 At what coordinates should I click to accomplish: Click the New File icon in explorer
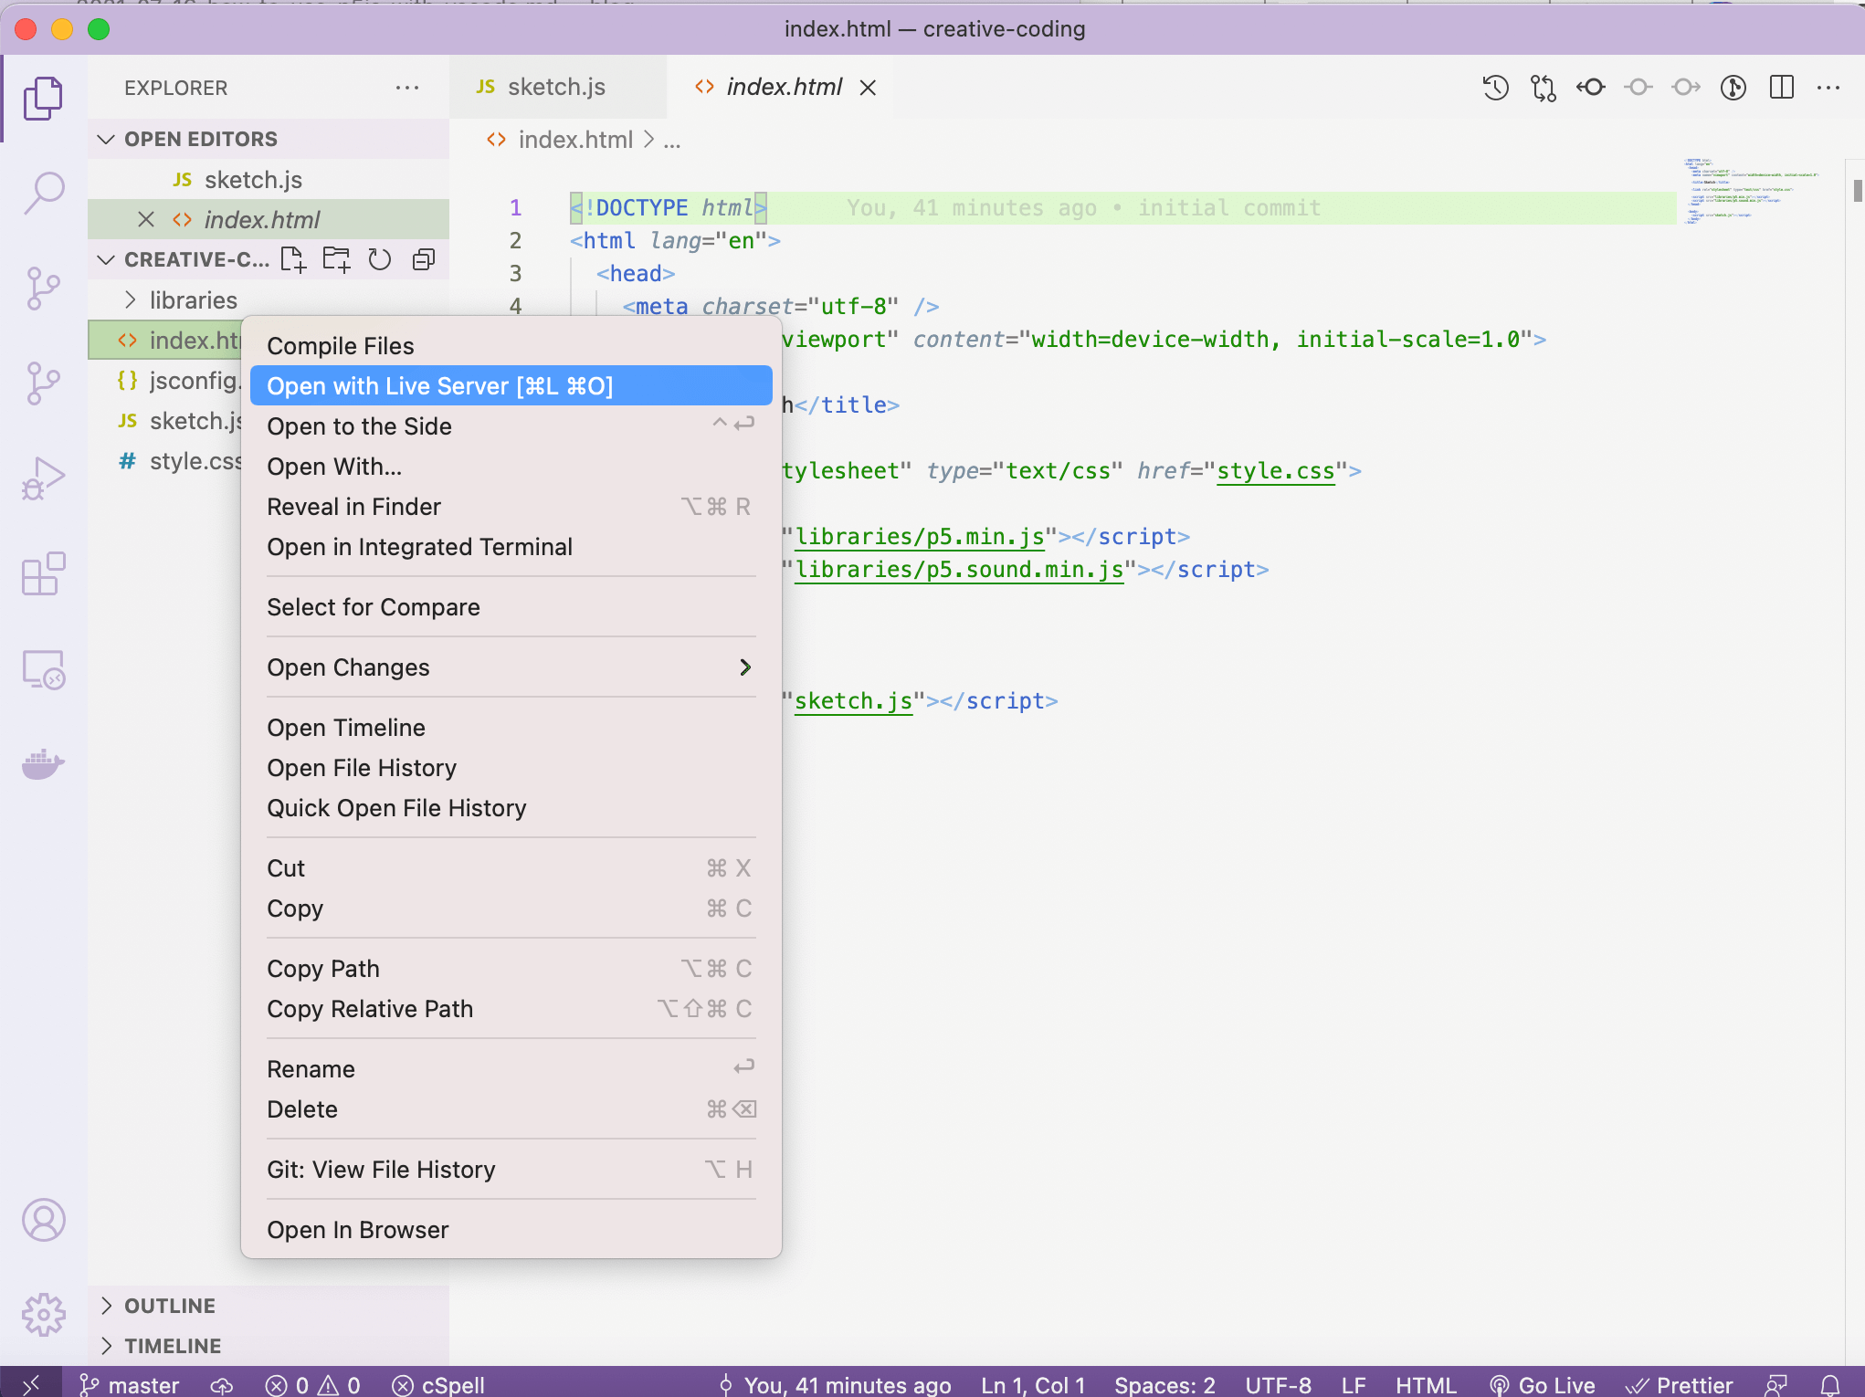click(292, 260)
